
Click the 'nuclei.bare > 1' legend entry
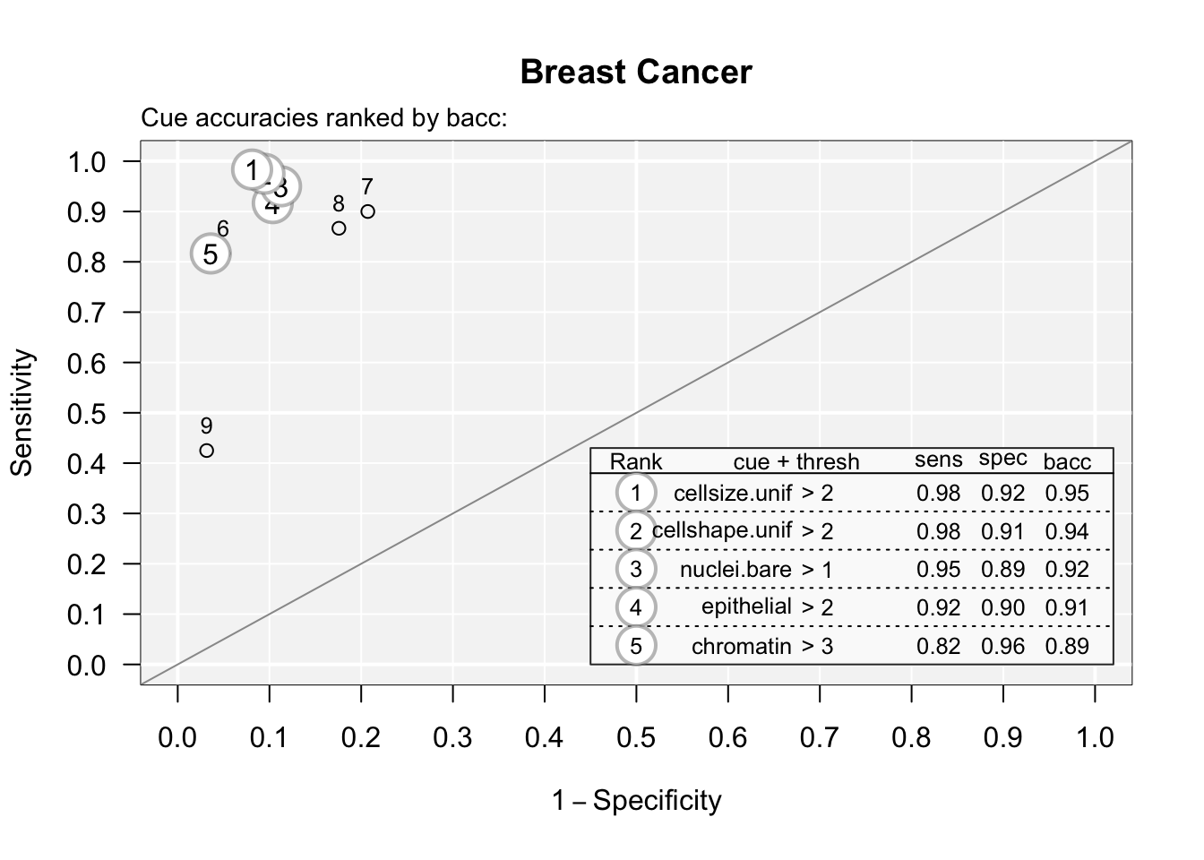(756, 569)
